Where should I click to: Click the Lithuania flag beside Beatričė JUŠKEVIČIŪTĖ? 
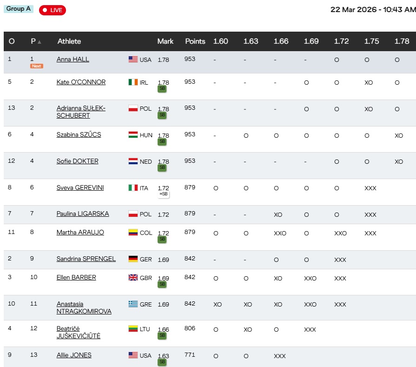pyautogui.click(x=133, y=329)
